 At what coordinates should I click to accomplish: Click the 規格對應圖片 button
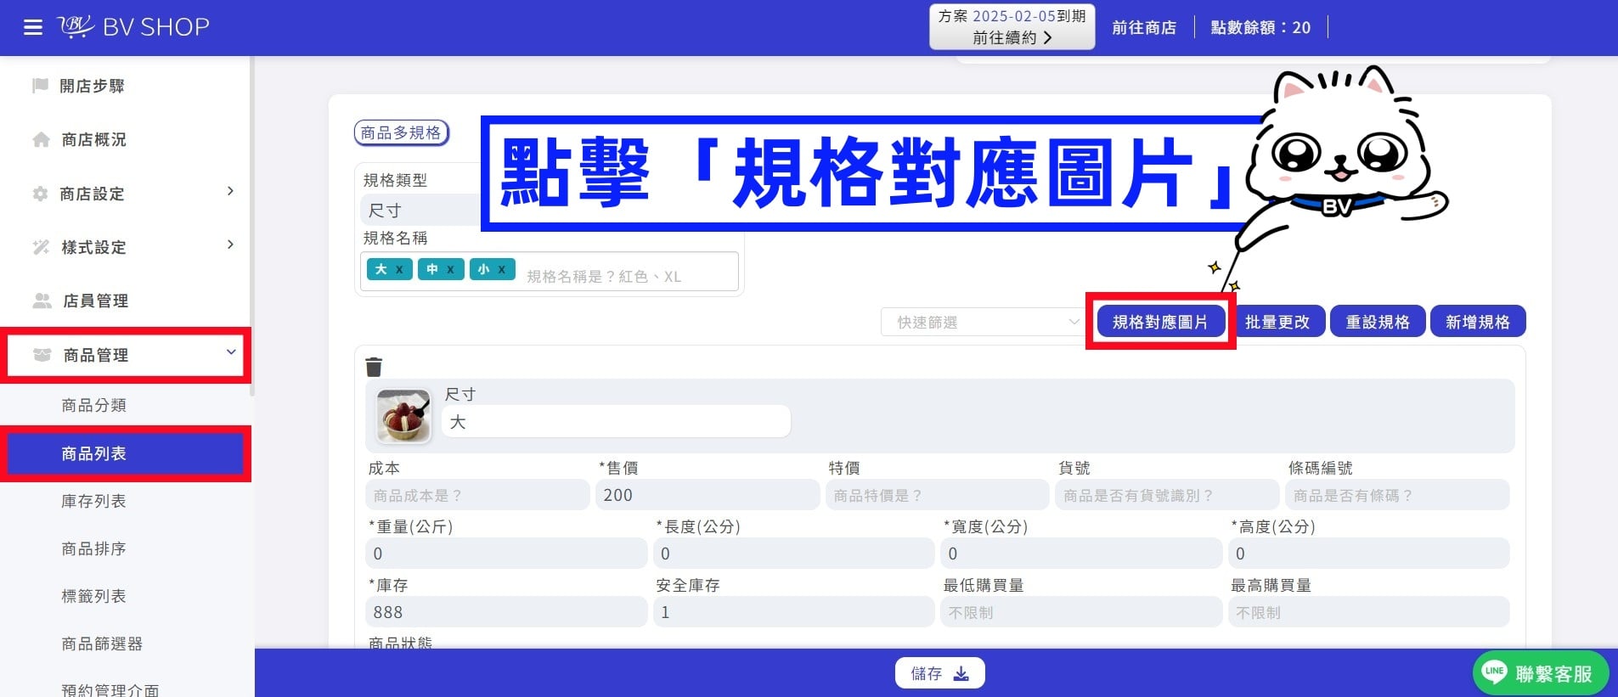tap(1160, 322)
